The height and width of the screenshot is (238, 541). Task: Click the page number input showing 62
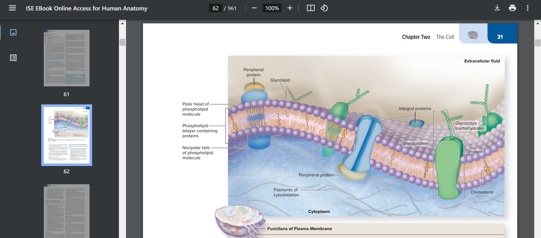215,7
